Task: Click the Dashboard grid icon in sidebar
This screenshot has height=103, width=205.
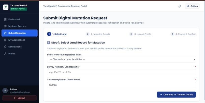Action: pyautogui.click(x=5, y=19)
